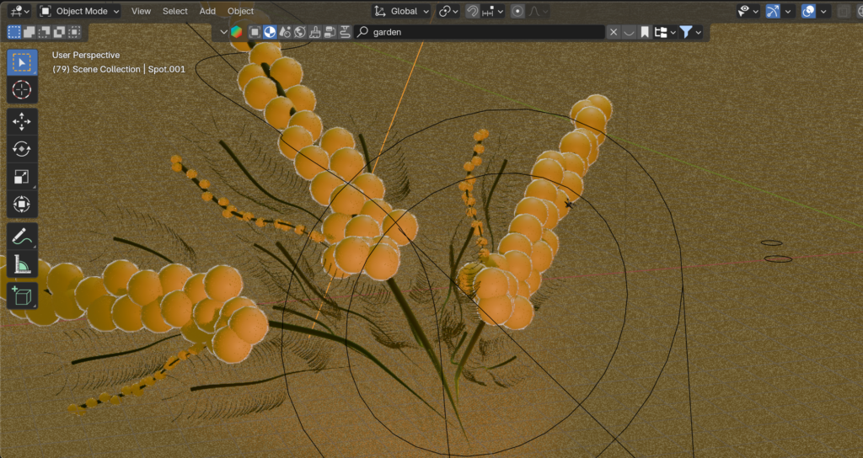Pick the Annotate pencil tool

click(x=22, y=237)
